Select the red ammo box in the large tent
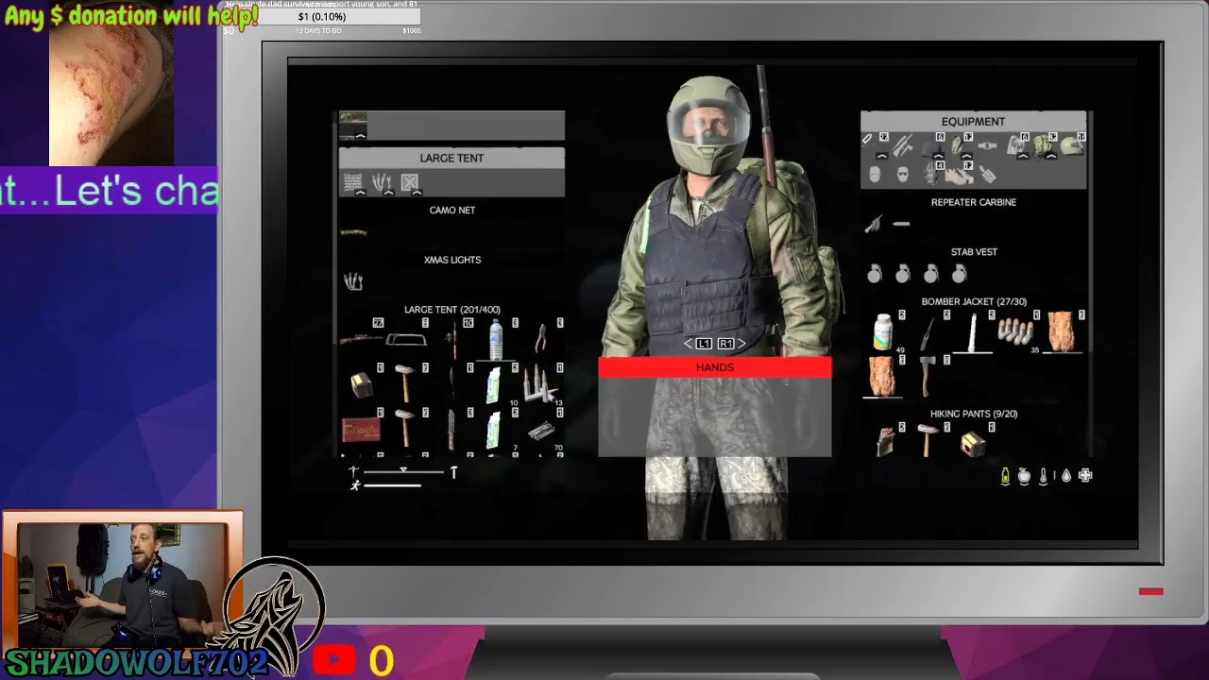 coord(361,430)
